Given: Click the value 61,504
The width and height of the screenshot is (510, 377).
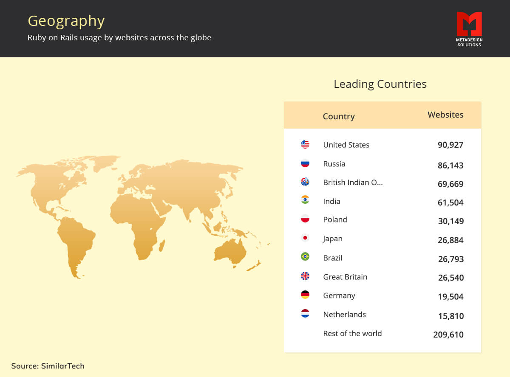Looking at the screenshot, I should (x=450, y=203).
